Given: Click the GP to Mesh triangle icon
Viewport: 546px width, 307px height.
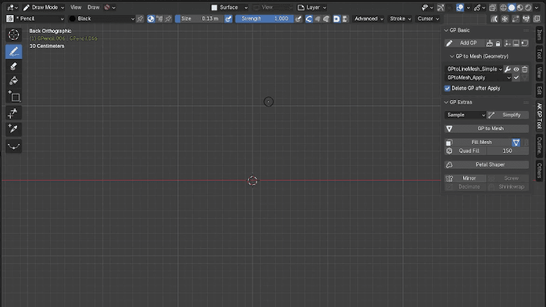Looking at the screenshot, I should 449,129.
